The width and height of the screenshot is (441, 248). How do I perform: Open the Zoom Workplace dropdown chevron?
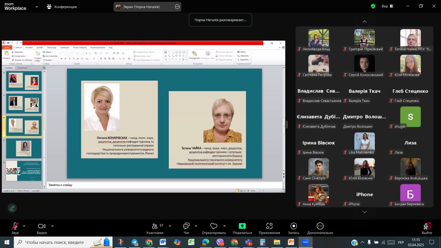(x=37, y=7)
